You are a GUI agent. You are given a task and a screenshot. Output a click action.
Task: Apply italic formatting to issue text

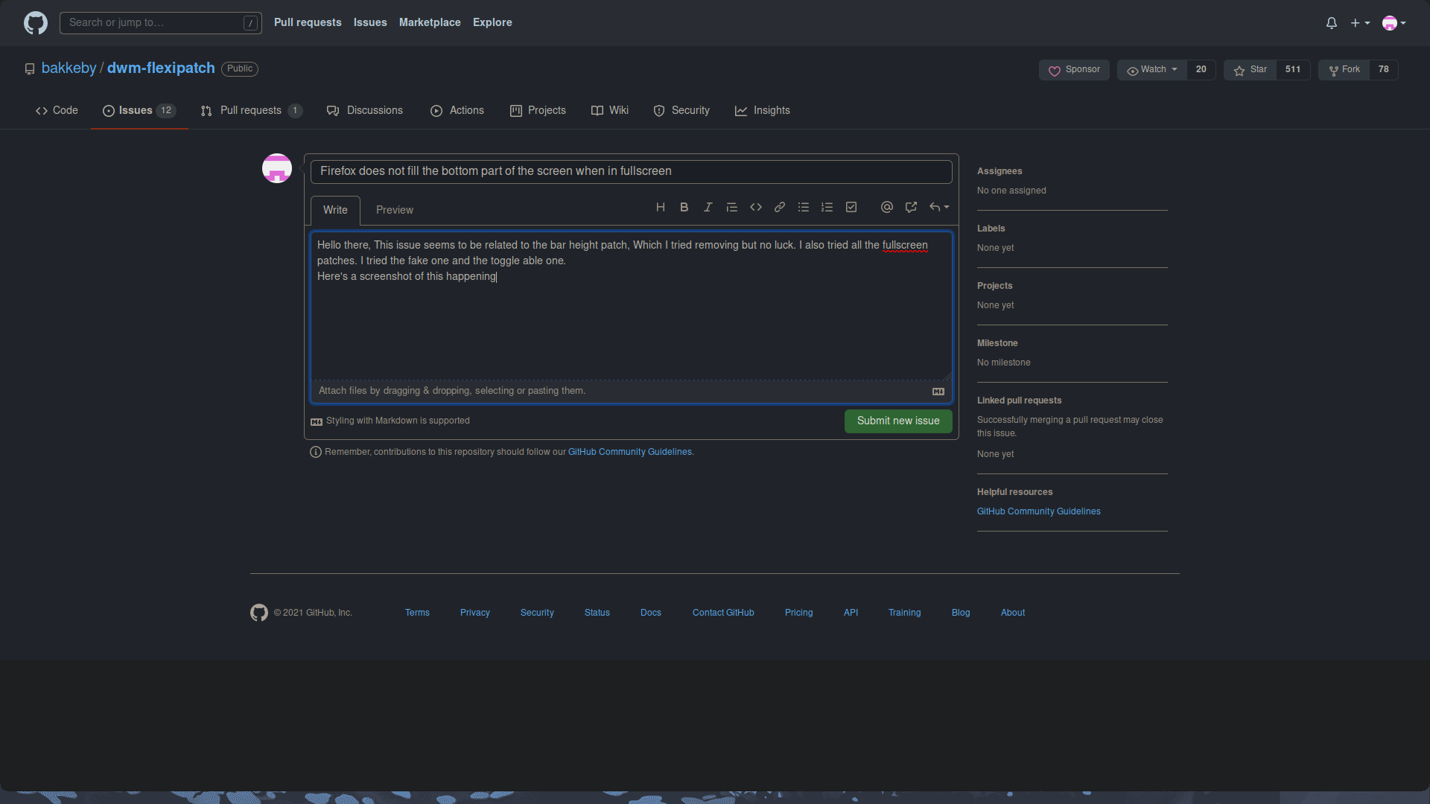(708, 207)
